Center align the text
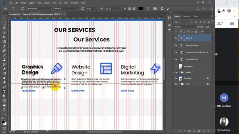 (130, 9)
